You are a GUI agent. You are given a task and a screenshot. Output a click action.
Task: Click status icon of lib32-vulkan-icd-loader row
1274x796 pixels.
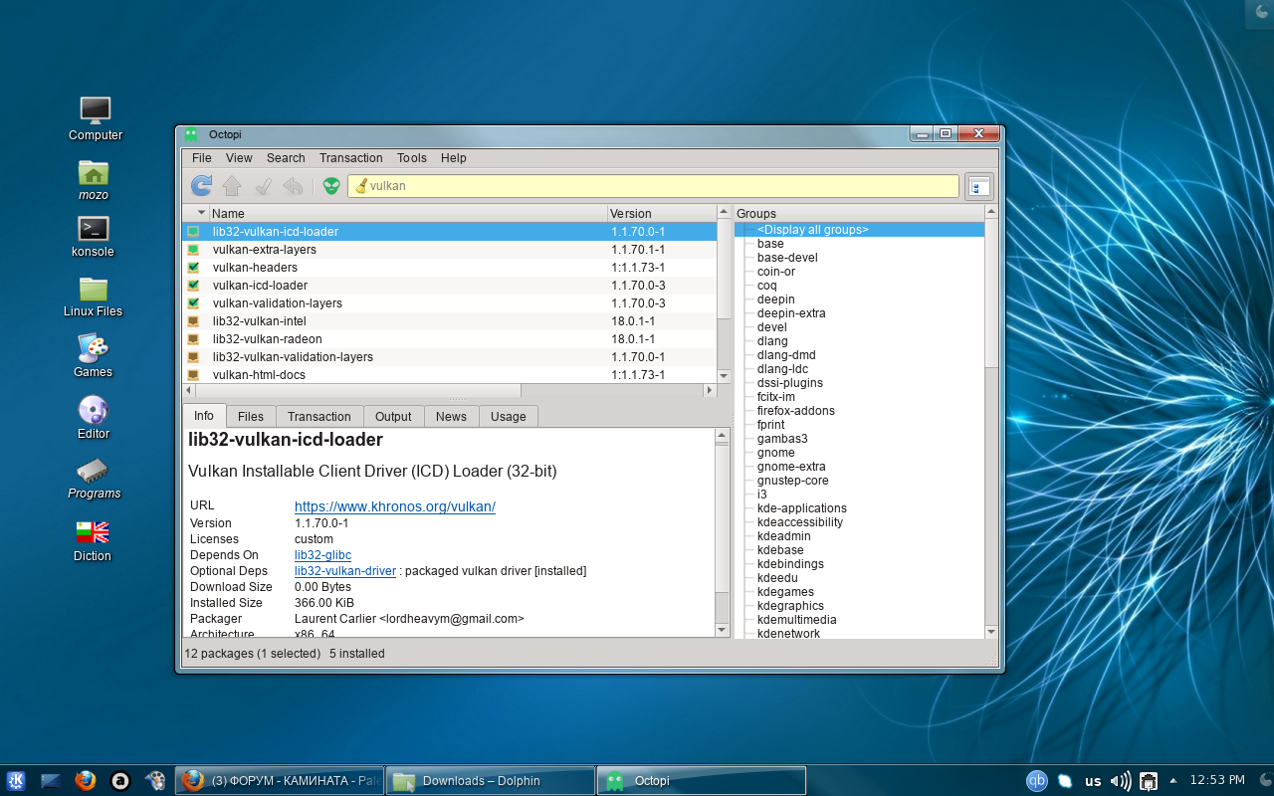click(193, 232)
